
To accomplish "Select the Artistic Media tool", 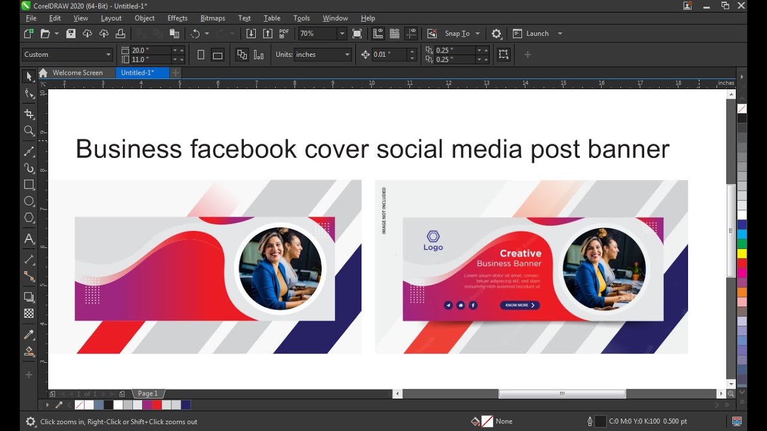I will point(29,168).
